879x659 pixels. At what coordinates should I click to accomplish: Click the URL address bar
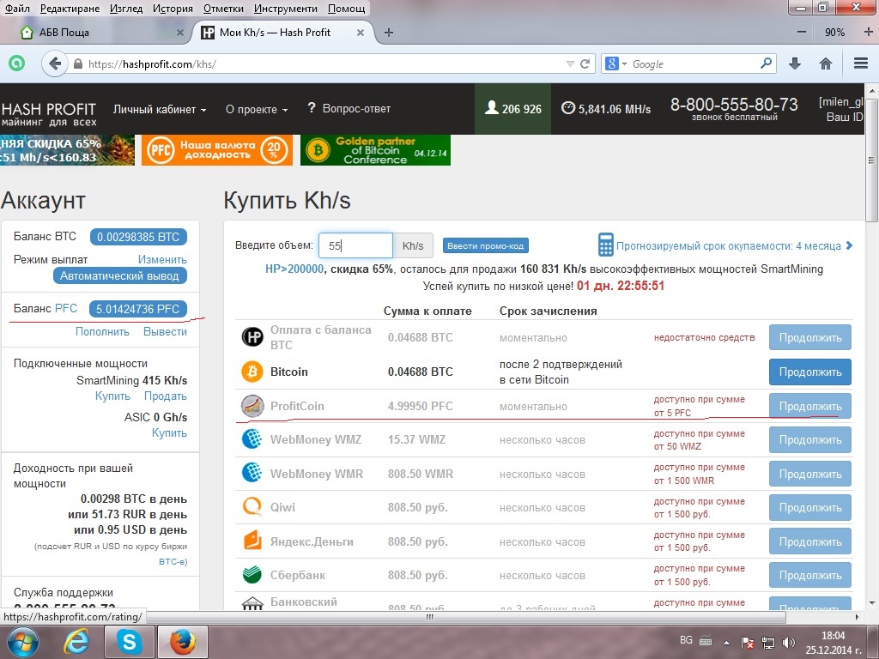325,63
